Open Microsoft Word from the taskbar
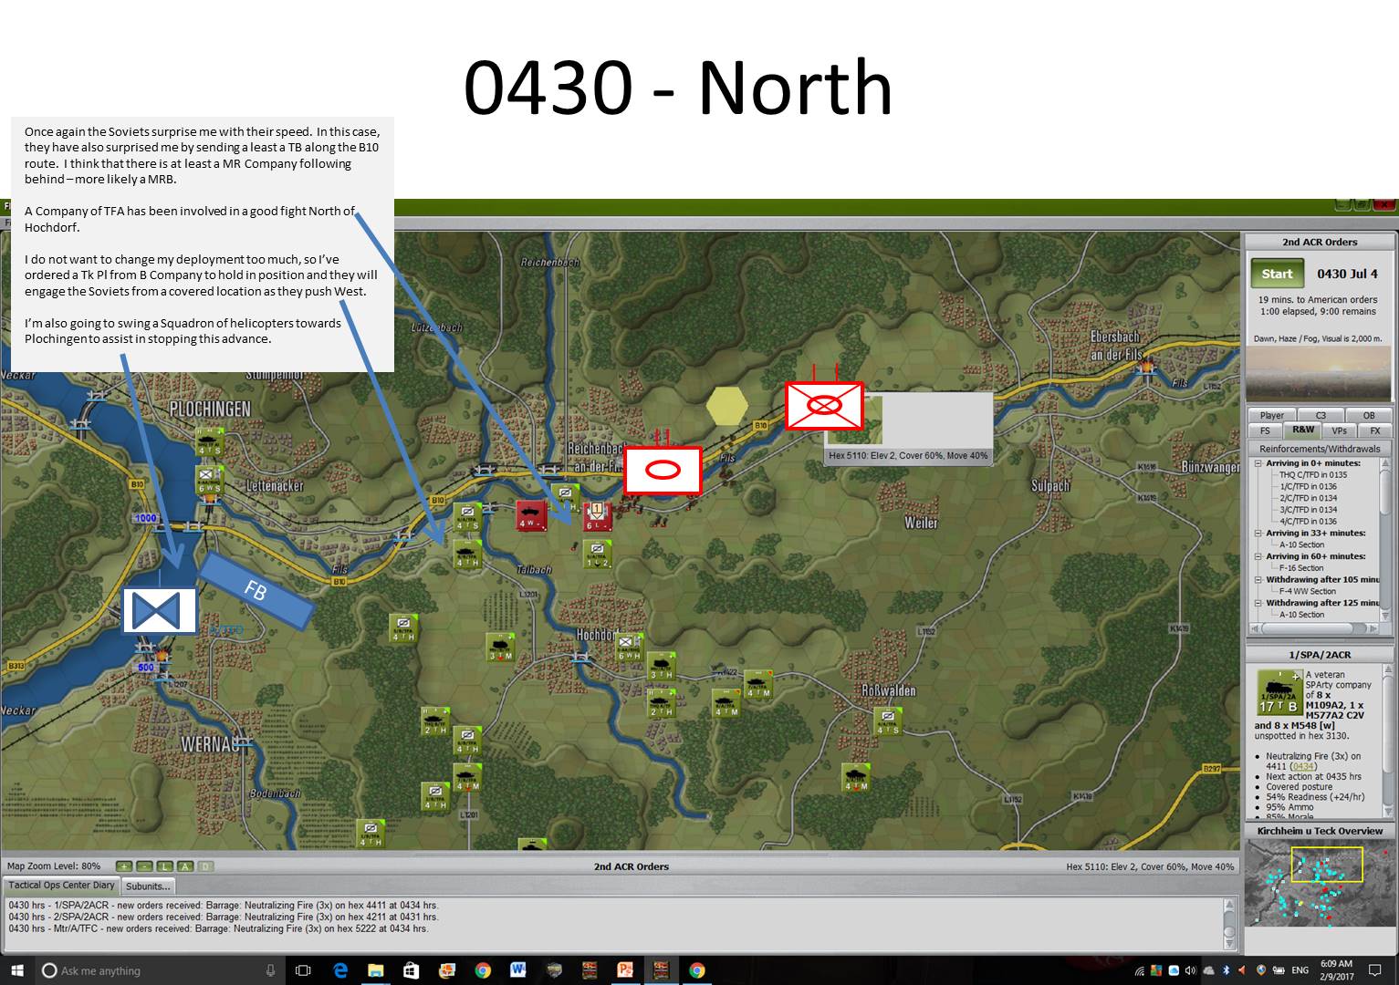1399x985 pixels. (517, 970)
